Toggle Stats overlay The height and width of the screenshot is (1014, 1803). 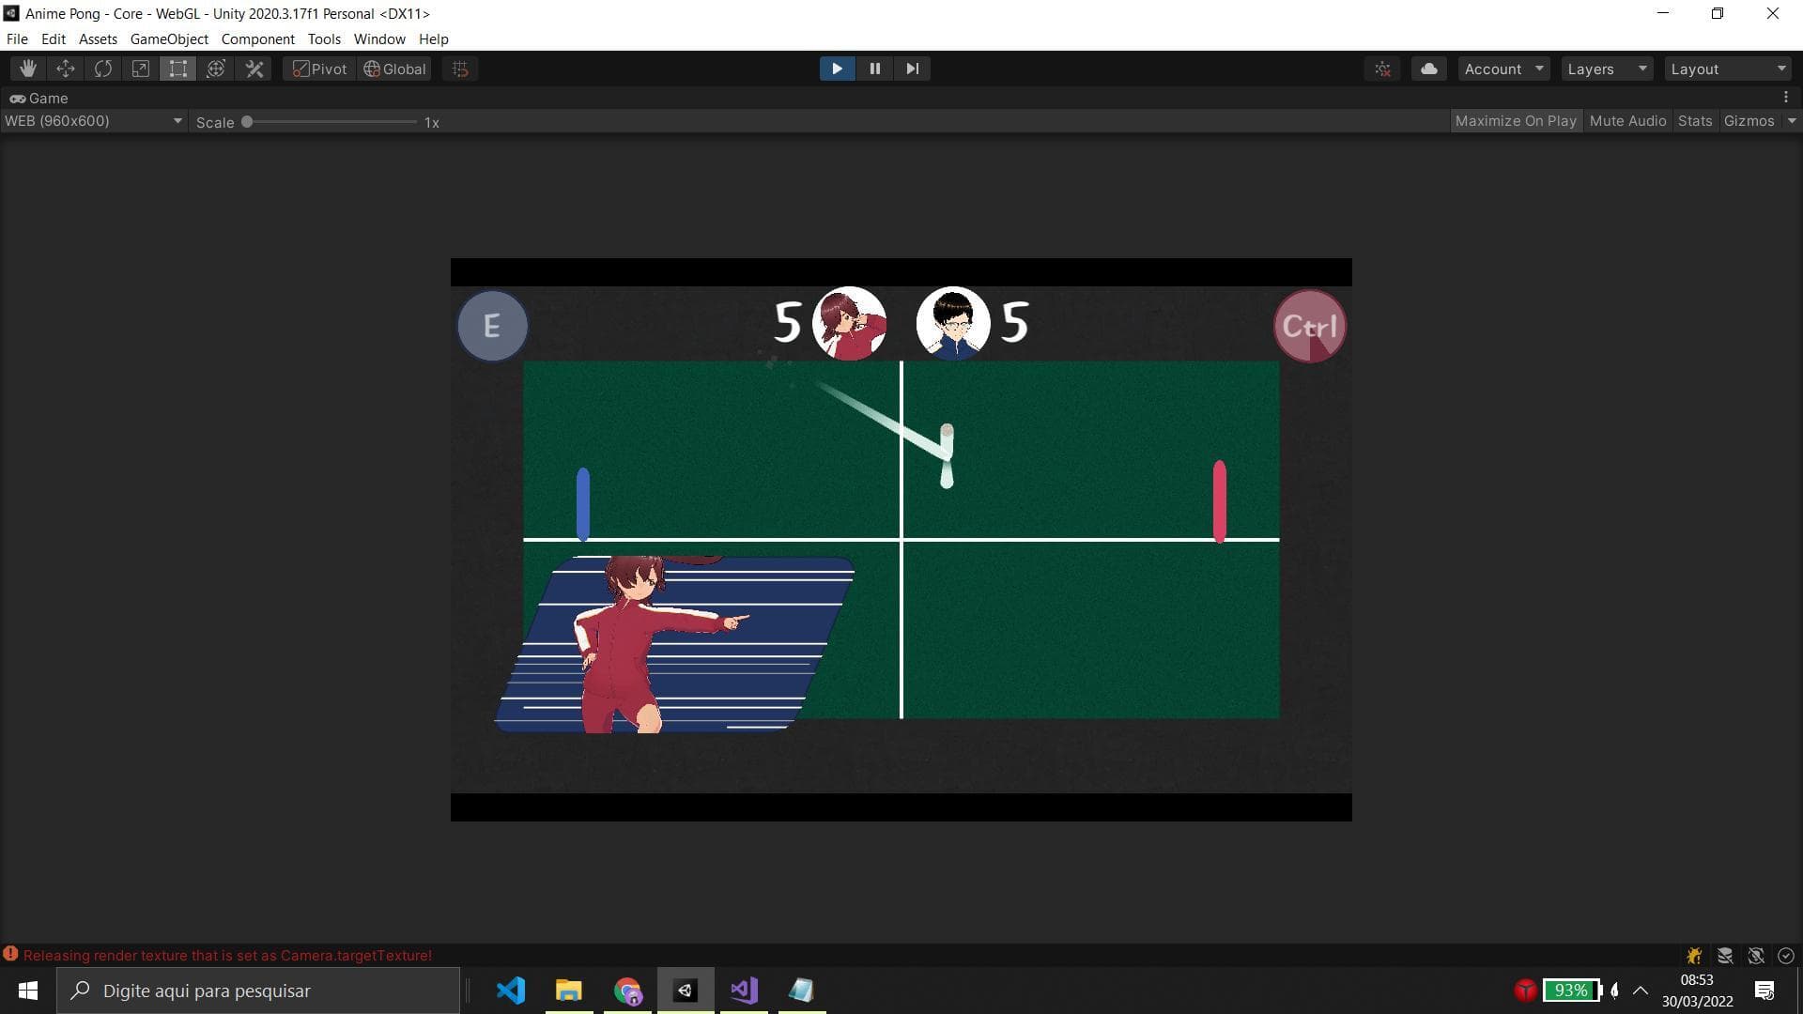(1694, 121)
